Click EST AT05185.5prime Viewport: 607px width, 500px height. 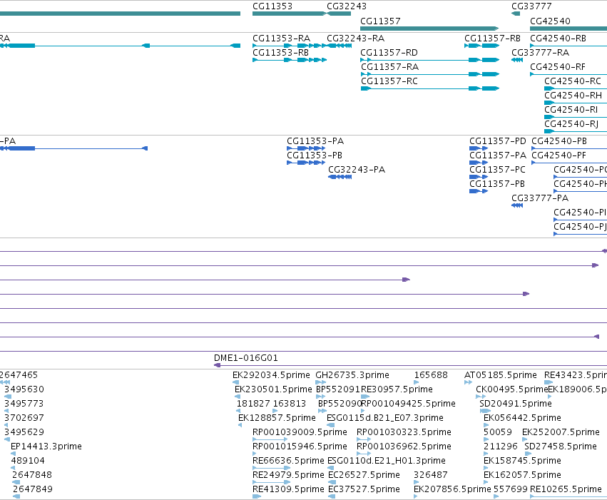[x=469, y=382]
